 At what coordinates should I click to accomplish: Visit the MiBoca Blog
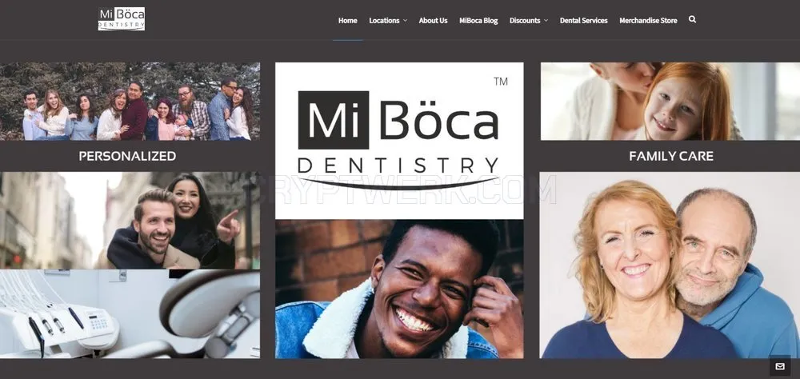pyautogui.click(x=478, y=21)
